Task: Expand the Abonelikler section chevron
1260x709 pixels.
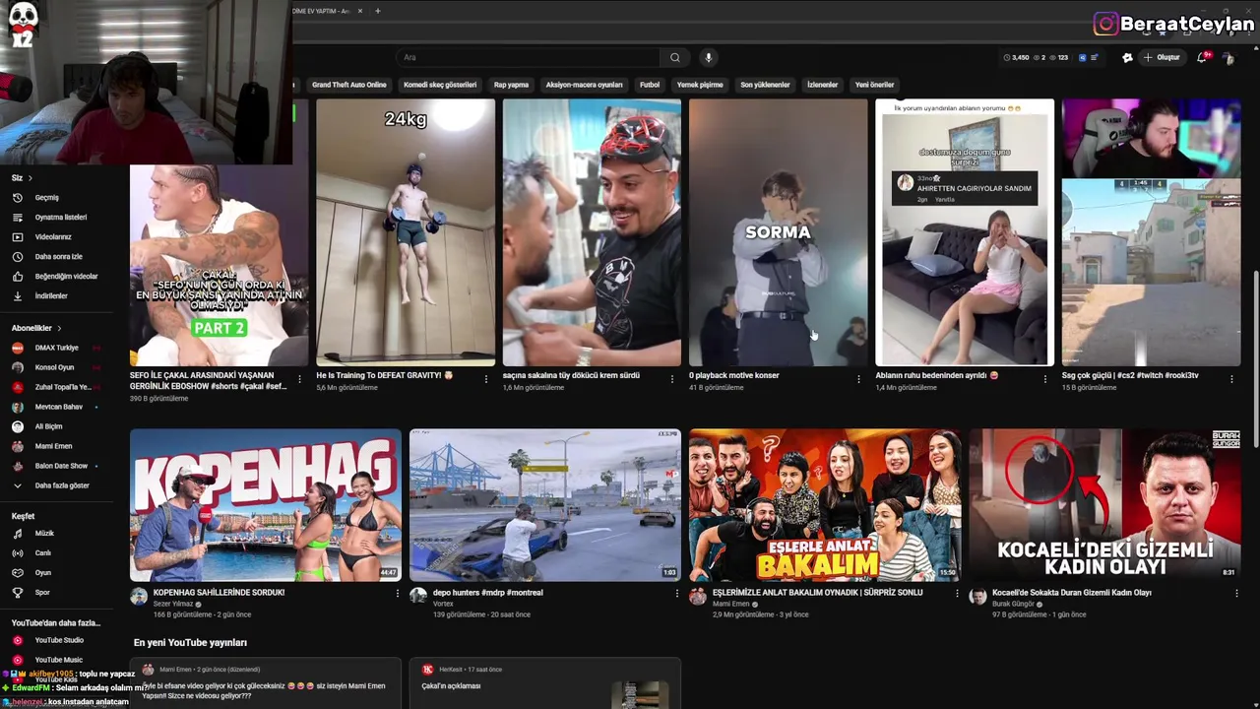Action: tap(59, 328)
